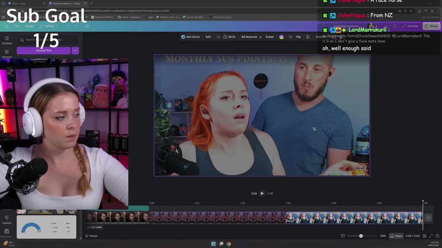The height and width of the screenshot is (248, 442).
Task: Open the more upload options button
Action: [75, 50]
